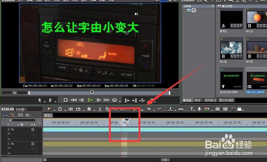Open the loop playback dropdown arrow
The image size is (267, 162).
click(120, 102)
